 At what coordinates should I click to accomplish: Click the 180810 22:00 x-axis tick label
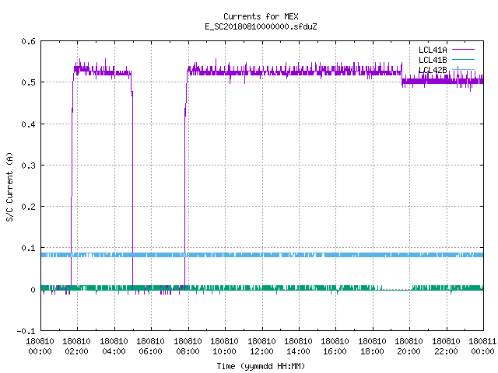coord(446,347)
